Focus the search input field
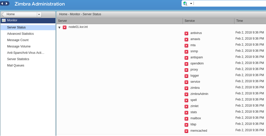 (x=230, y=3)
